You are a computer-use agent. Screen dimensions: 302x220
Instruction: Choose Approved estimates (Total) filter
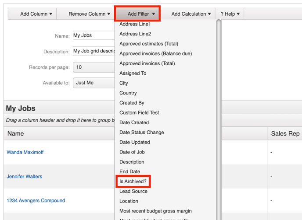(x=149, y=44)
